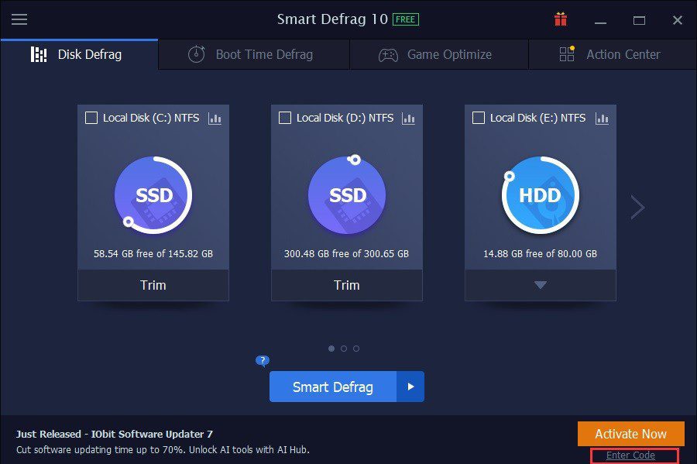The width and height of the screenshot is (697, 464).
Task: Click the Enter Code link
Action: (x=630, y=455)
